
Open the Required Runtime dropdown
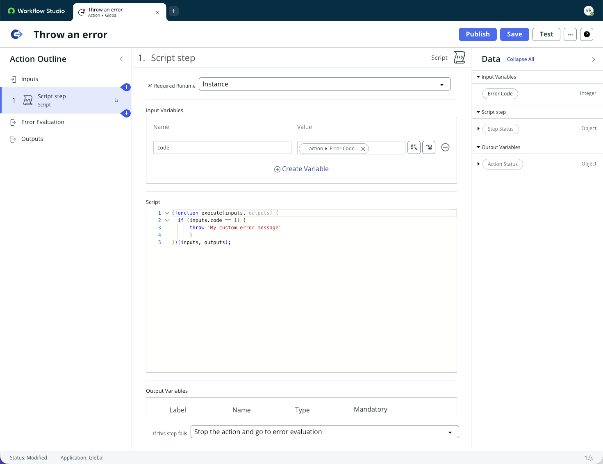click(x=325, y=84)
